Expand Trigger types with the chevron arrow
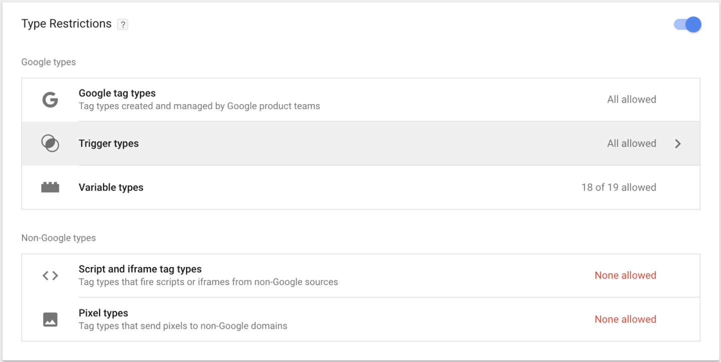The height and width of the screenshot is (362, 721). 678,144
